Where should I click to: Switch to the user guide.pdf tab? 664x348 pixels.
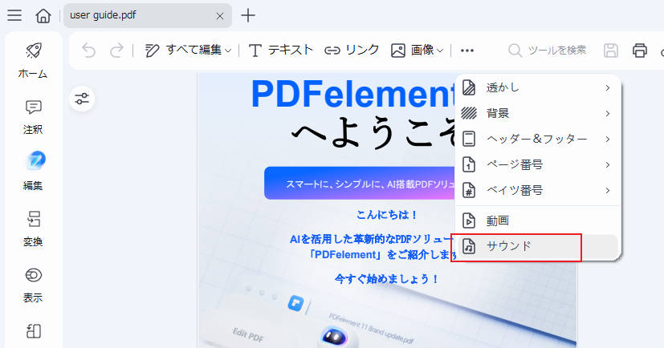click(148, 16)
